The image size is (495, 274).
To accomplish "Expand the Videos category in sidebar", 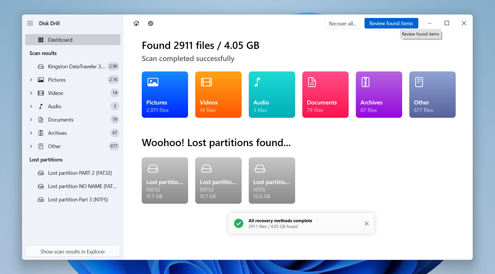I will coord(31,93).
